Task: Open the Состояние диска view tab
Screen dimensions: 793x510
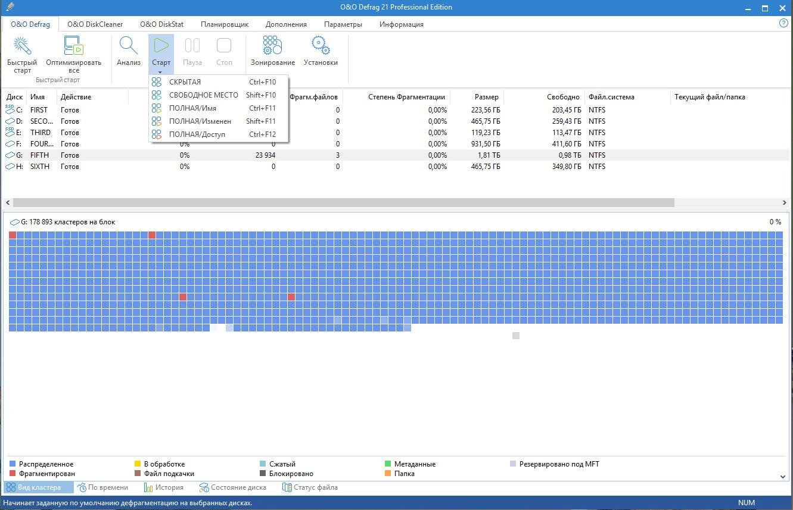Action: tap(233, 487)
